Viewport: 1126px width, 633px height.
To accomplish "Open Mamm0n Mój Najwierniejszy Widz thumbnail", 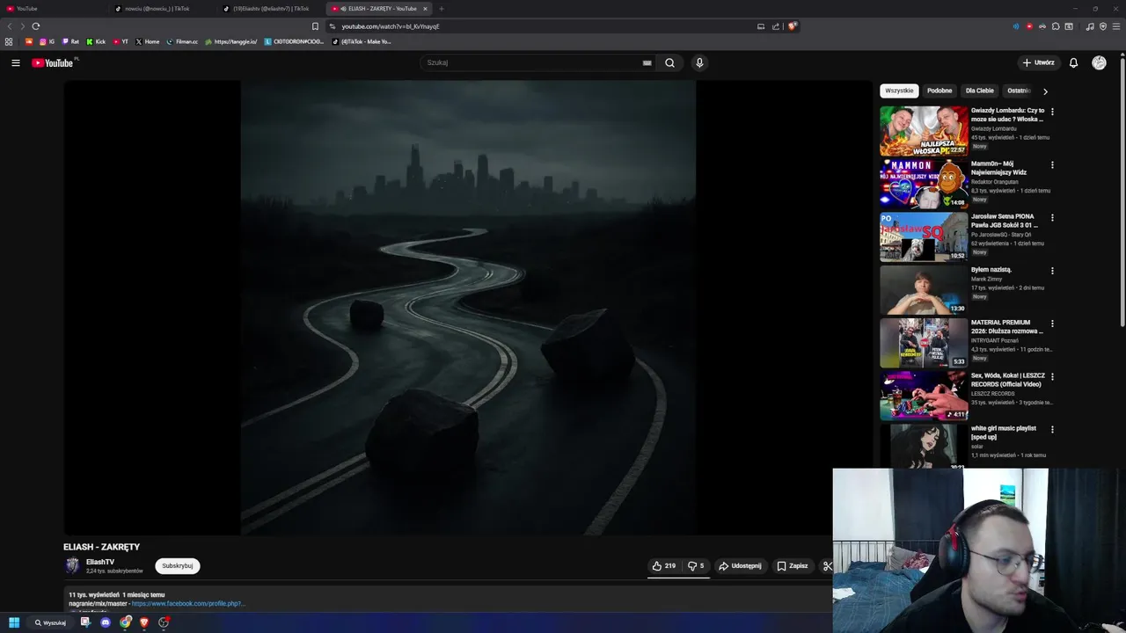I will (x=924, y=184).
